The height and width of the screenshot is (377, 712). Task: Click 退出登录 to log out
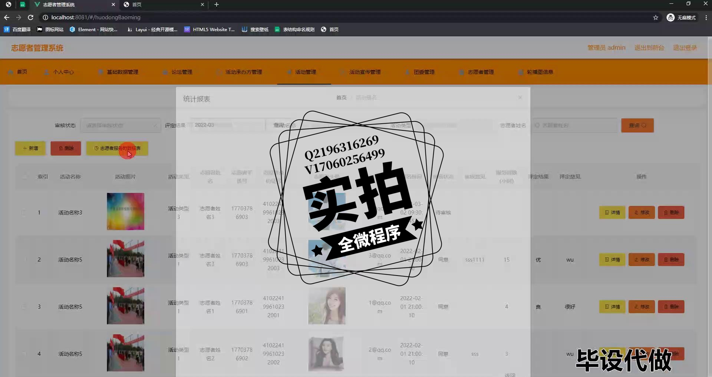point(685,47)
